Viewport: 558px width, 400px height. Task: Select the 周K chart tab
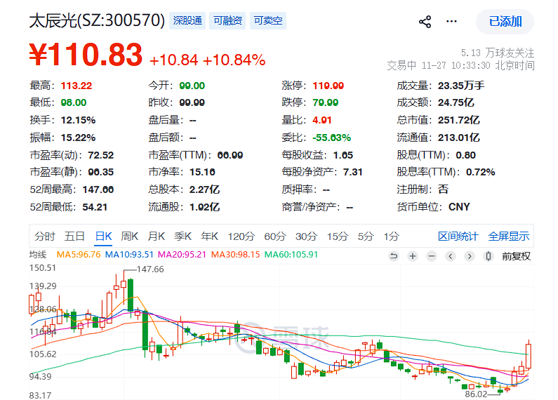tap(130, 236)
